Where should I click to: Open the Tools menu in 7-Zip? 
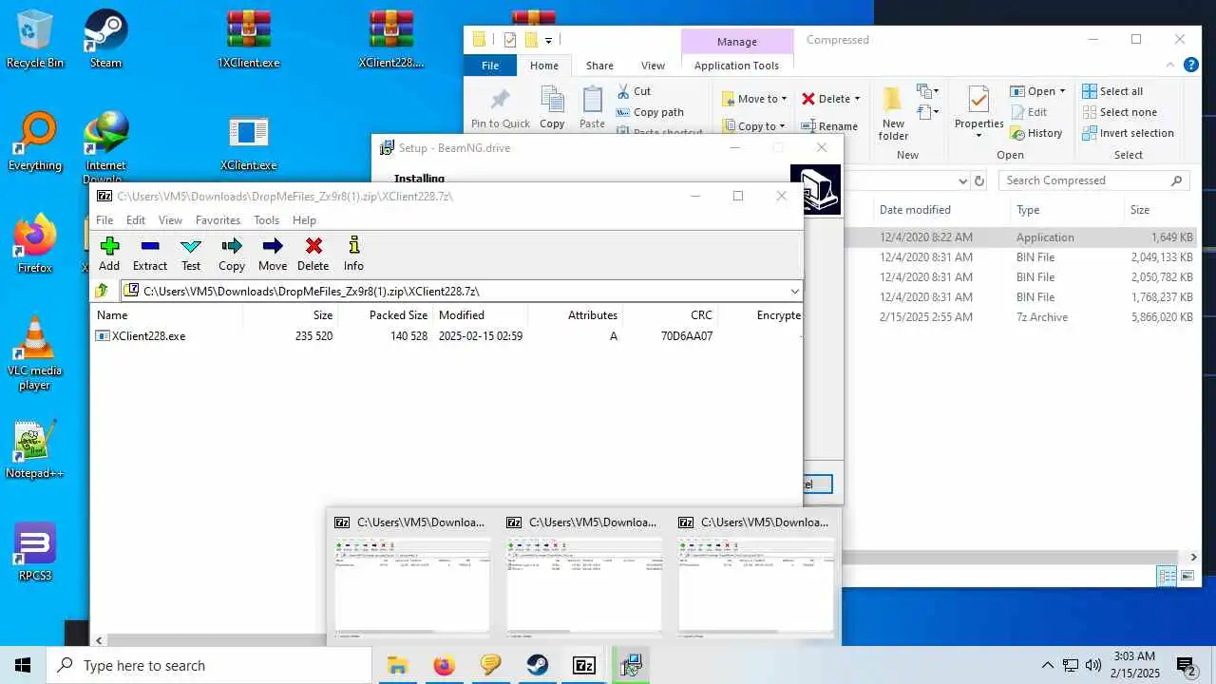[x=266, y=220]
